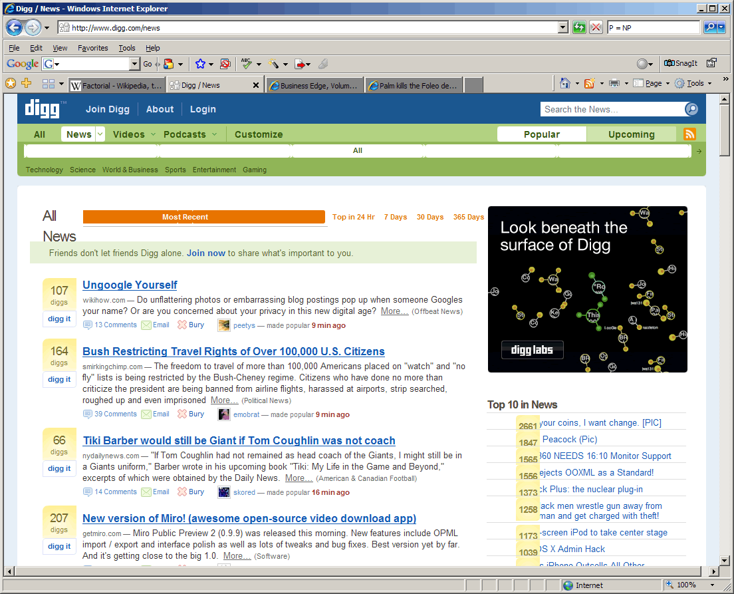Open the Help menu
The width and height of the screenshot is (734, 594).
[x=153, y=48]
